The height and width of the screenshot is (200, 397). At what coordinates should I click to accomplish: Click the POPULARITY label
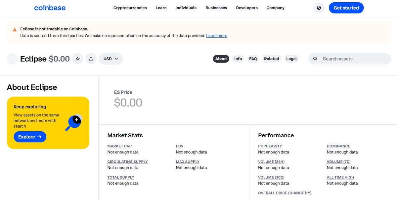coord(270,146)
